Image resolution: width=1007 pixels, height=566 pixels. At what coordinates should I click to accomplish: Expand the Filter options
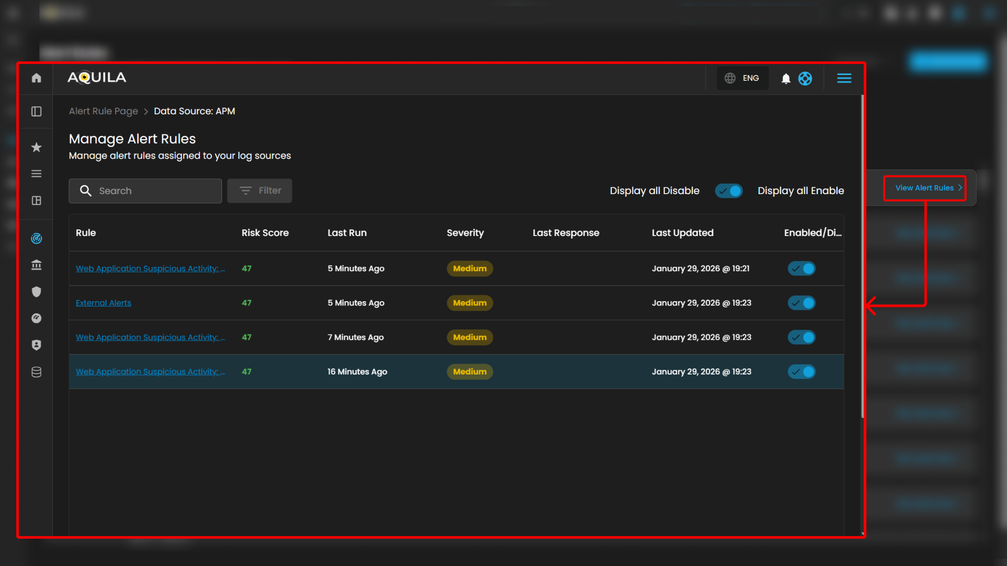tap(260, 191)
